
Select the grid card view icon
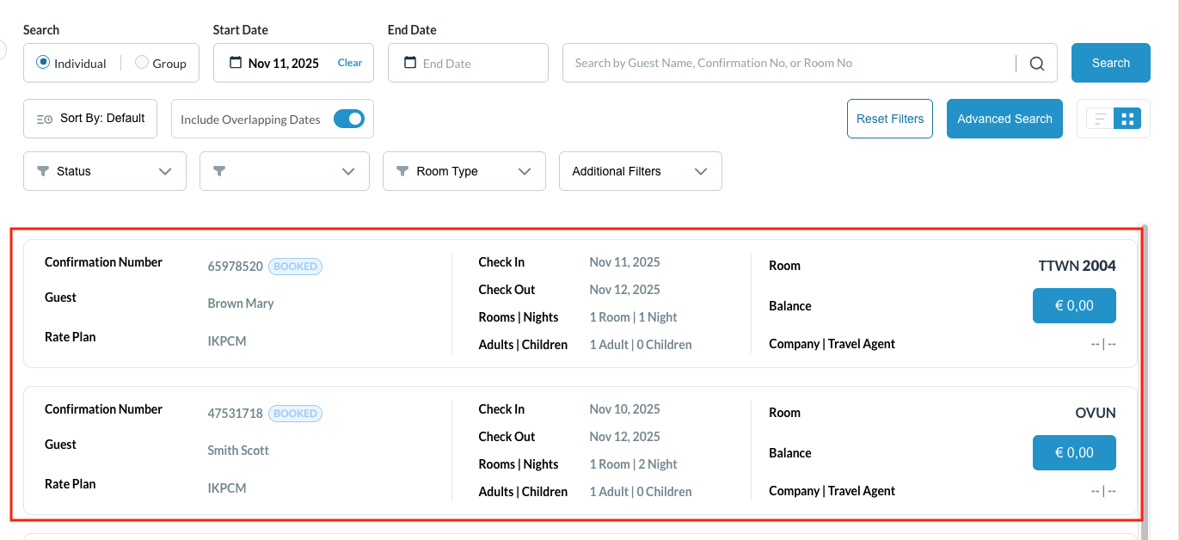1127,119
